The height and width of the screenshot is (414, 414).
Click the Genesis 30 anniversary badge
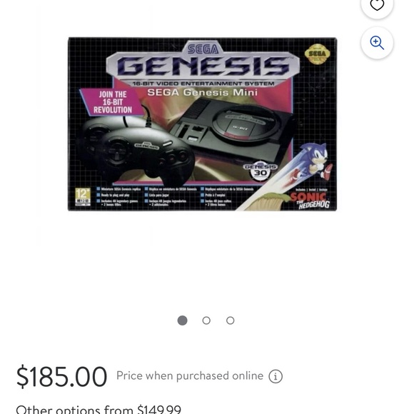tap(261, 171)
